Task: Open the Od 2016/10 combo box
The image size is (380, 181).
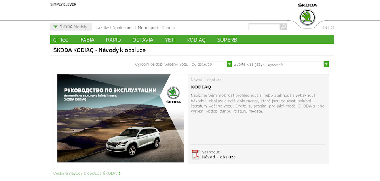Action: pos(211,64)
